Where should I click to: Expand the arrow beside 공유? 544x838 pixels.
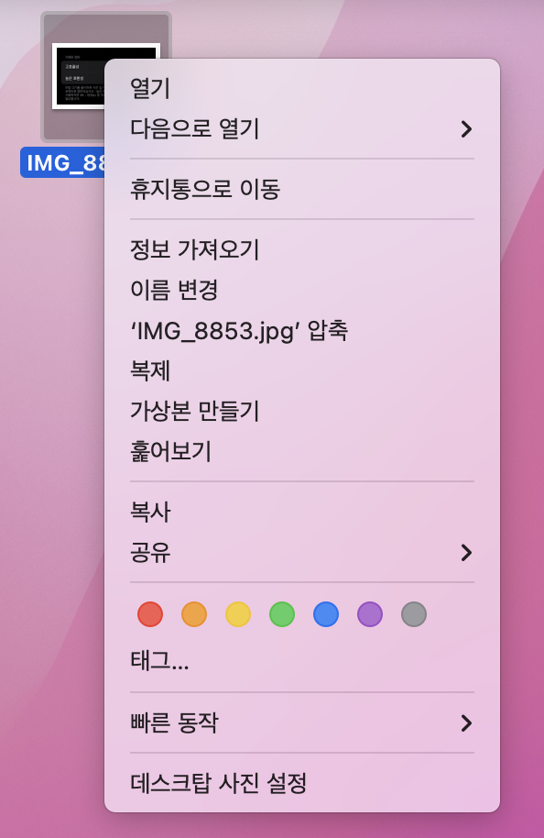click(466, 552)
